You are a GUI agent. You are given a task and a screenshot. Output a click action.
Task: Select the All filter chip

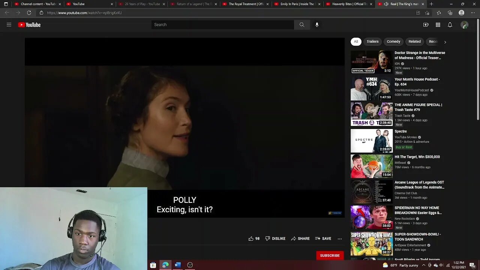pyautogui.click(x=356, y=42)
